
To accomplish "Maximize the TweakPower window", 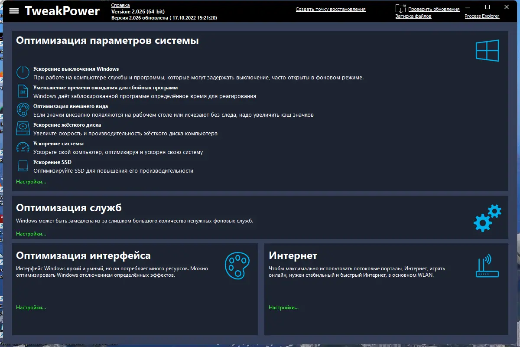I will tap(487, 7).
